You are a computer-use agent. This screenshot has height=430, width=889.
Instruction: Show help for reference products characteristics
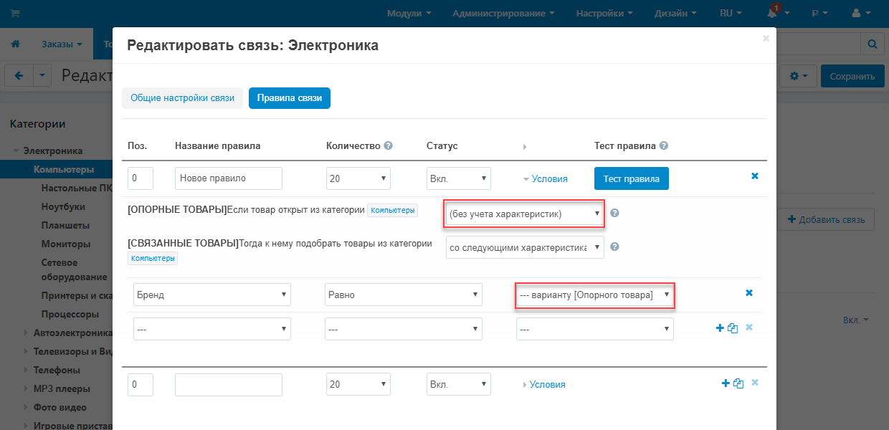(614, 213)
